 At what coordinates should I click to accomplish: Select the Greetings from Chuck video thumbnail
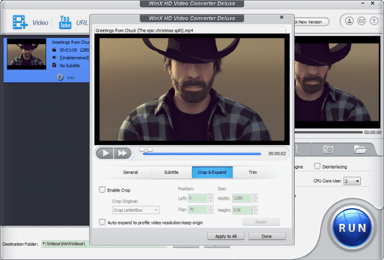(27, 53)
